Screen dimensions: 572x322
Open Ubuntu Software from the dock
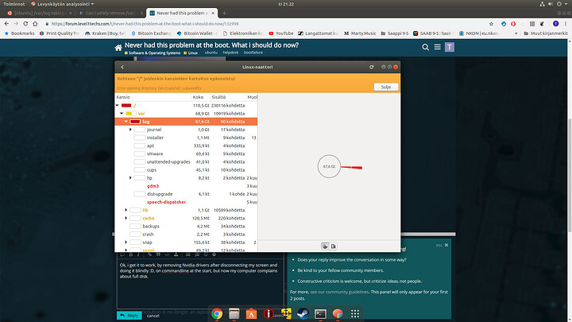(x=251, y=313)
